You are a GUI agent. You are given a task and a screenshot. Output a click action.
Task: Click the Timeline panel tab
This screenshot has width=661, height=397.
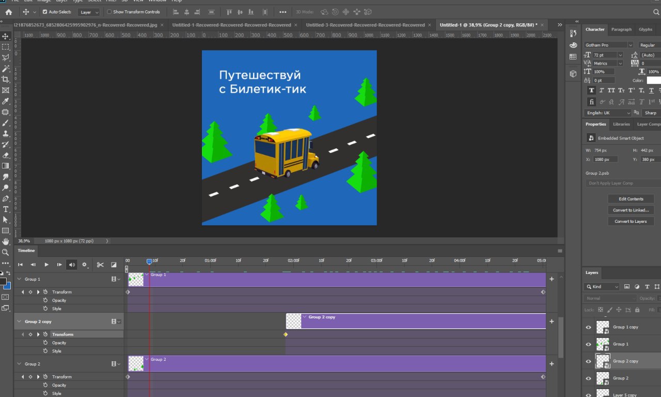(x=26, y=251)
